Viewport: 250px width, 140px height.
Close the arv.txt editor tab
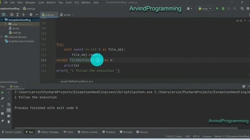point(73,15)
